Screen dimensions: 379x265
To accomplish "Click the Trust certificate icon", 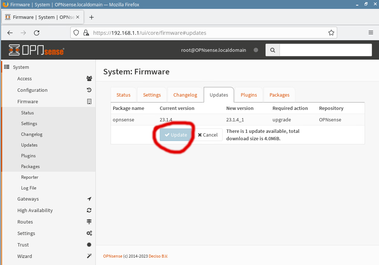I will (x=89, y=245).
